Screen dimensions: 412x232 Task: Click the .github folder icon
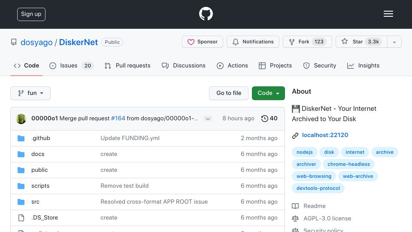[21, 138]
